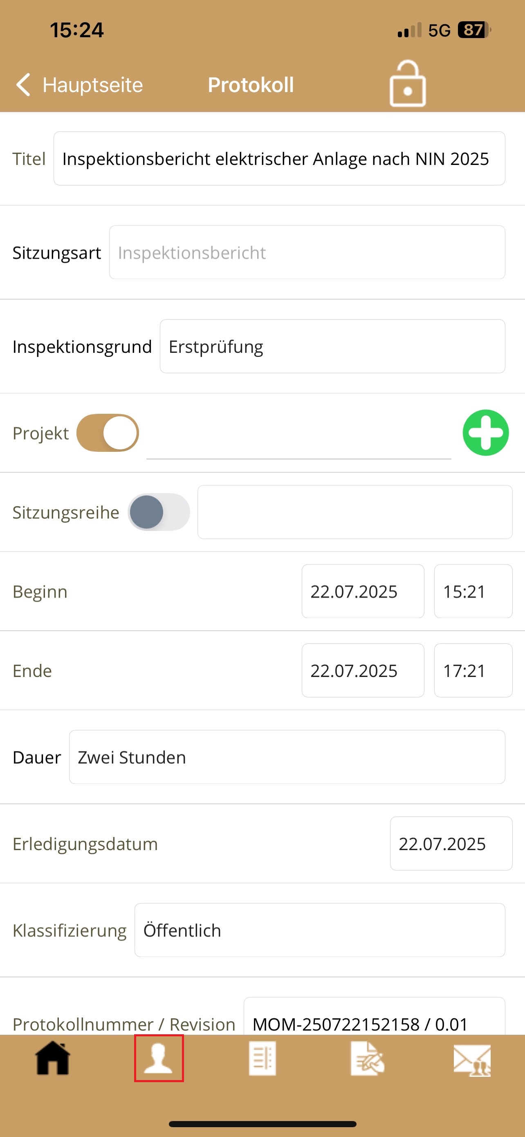Image resolution: width=525 pixels, height=1137 pixels.
Task: Open the signature document icon tab
Action: [x=367, y=1058]
